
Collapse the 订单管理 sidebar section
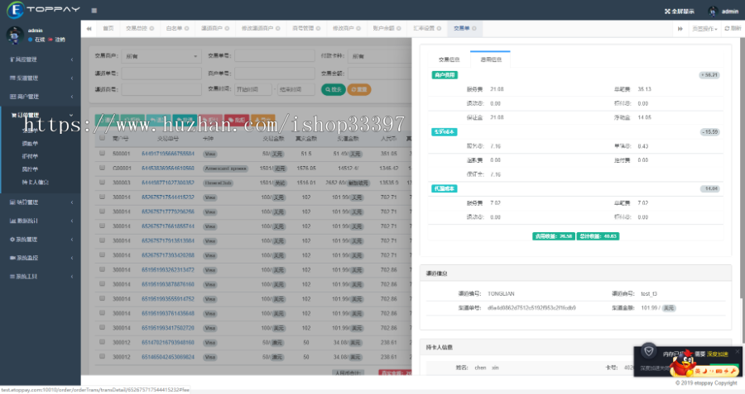pos(41,115)
